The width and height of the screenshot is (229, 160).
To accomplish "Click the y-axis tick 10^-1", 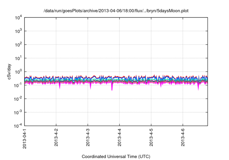I will tap(18, 85).
